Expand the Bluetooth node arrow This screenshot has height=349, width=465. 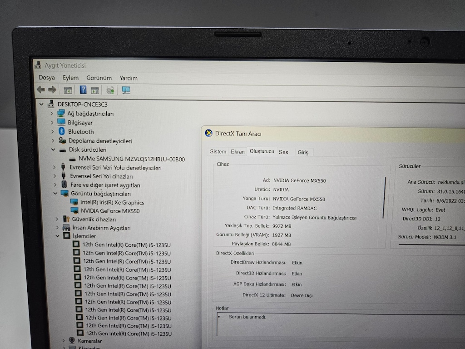point(53,131)
